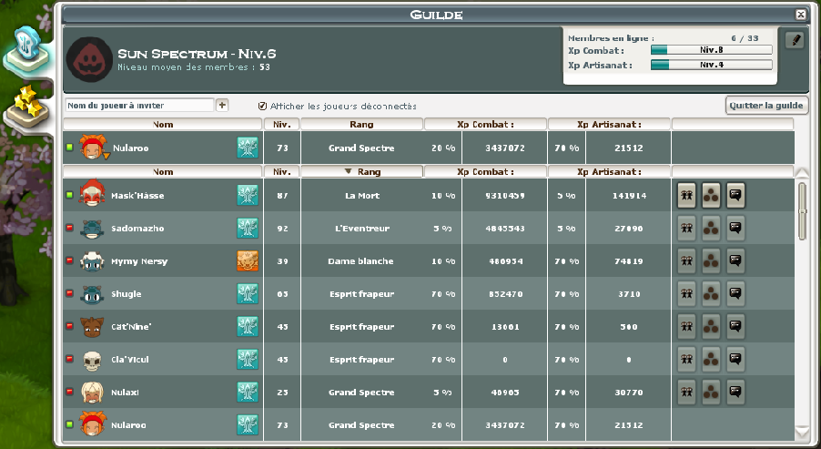Click the group icon in Sadomazho's row
The image size is (821, 449).
pyautogui.click(x=688, y=229)
